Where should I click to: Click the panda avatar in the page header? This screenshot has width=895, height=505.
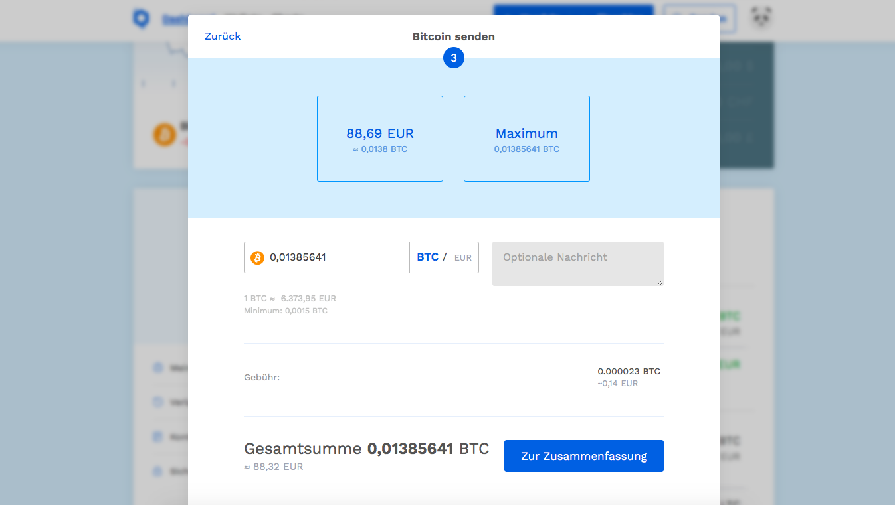(761, 18)
